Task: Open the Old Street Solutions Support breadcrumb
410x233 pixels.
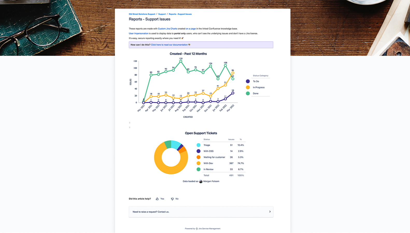Action: tap(142, 14)
